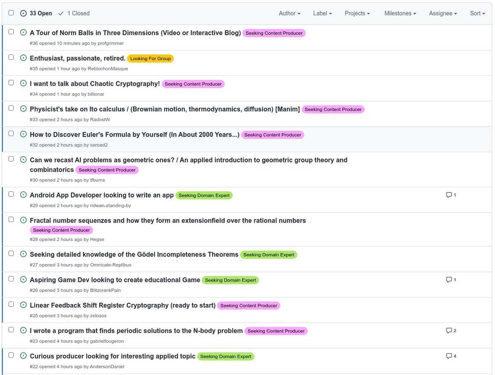
Task: Click open-issue icon beside Curious producer issue
Action: coord(23,356)
